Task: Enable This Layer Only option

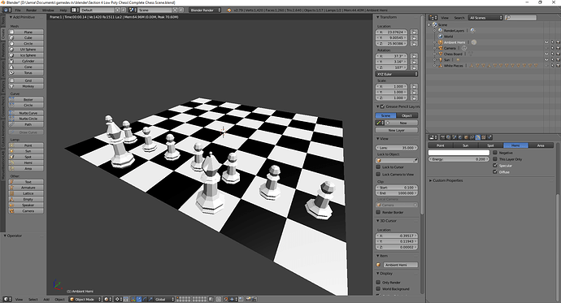Action: point(495,159)
